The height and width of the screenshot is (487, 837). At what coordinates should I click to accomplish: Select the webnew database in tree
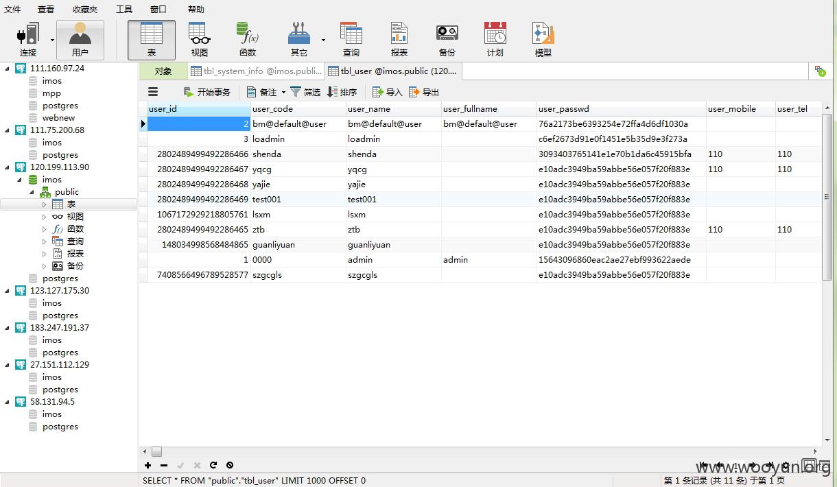coord(58,118)
